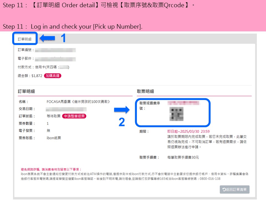Screen dimensions: 266x200
Task: Click the blurred pickup serial number
Action: [x=183, y=103]
